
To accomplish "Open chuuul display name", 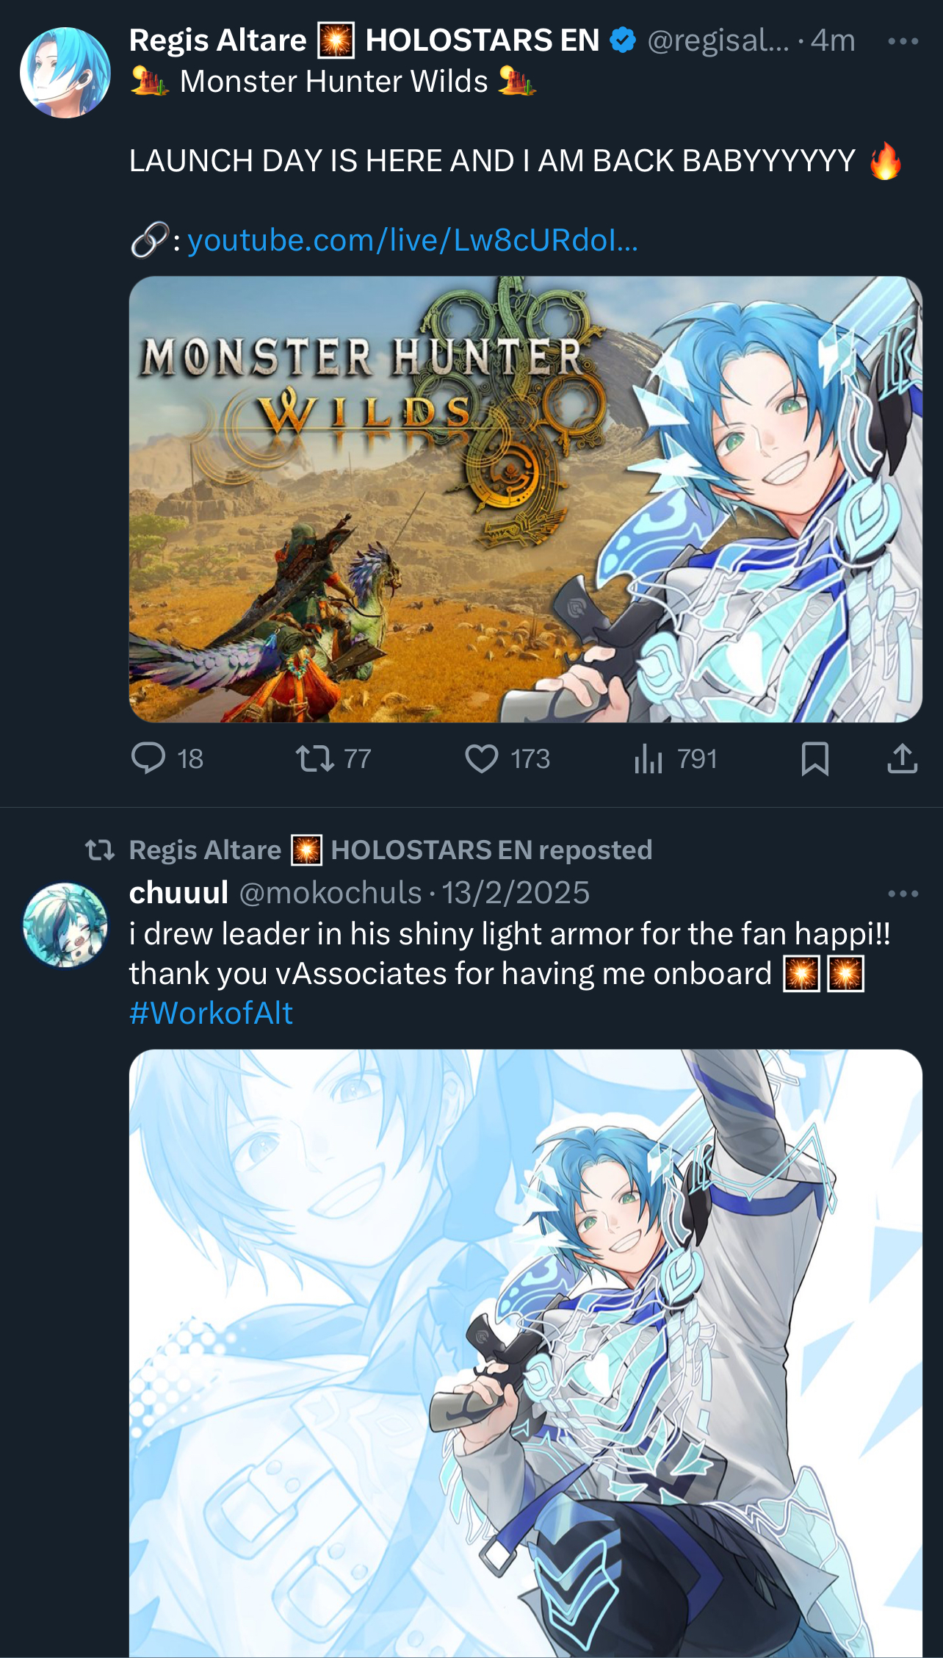I will pyautogui.click(x=179, y=892).
